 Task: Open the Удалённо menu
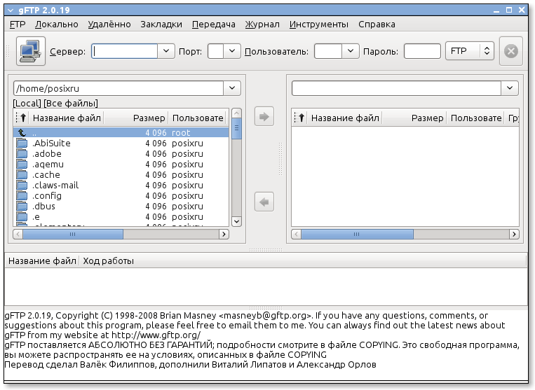click(109, 25)
